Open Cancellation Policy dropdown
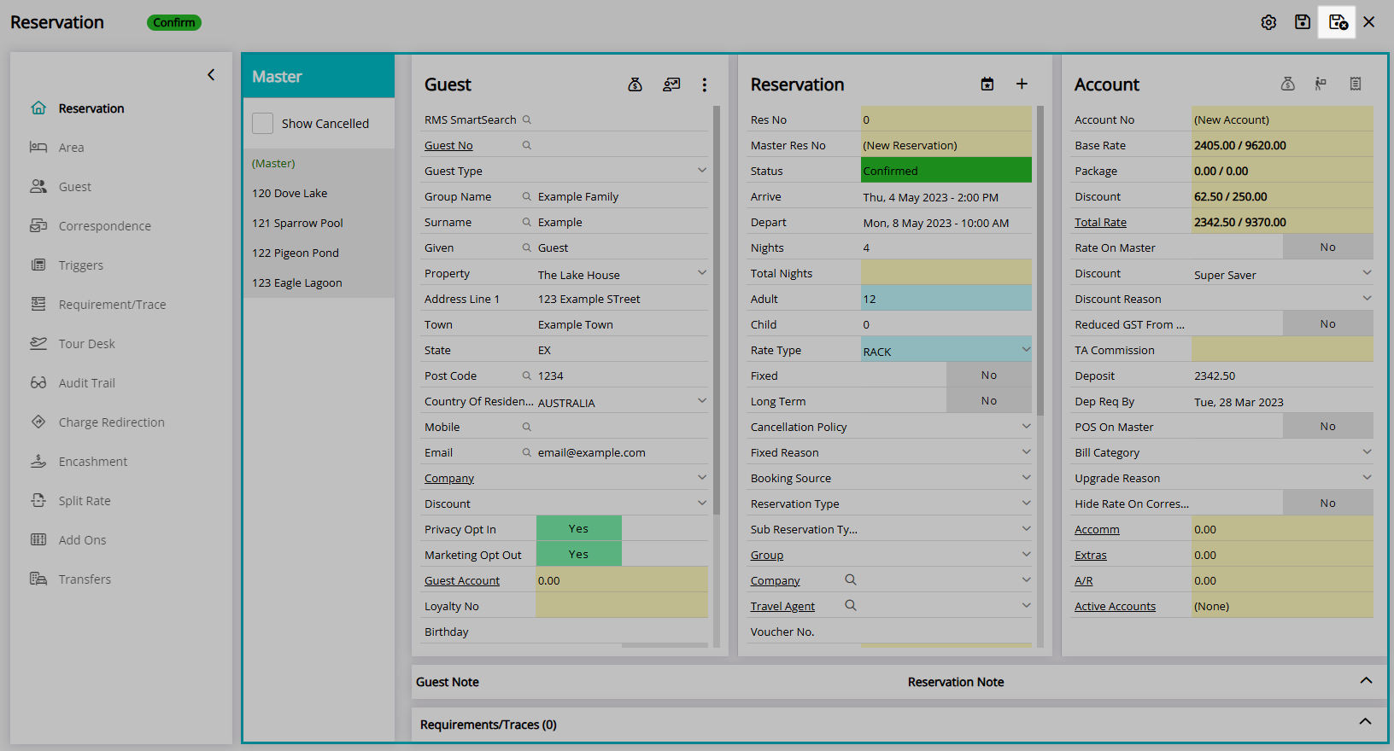 click(1026, 426)
